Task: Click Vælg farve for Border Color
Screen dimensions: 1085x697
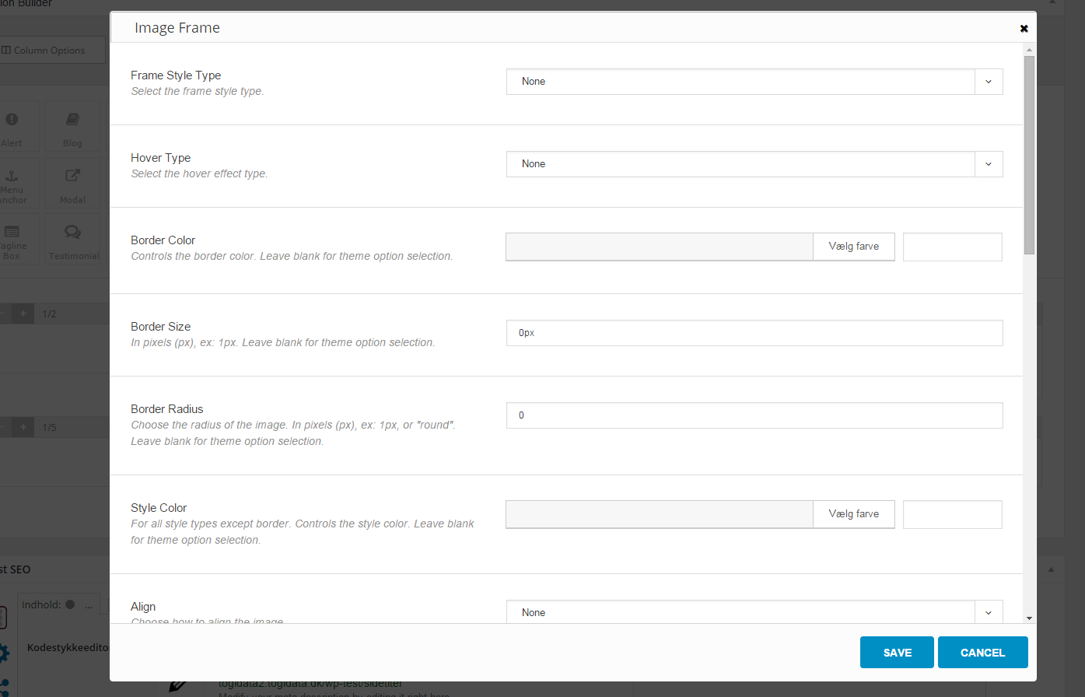Action: (853, 247)
